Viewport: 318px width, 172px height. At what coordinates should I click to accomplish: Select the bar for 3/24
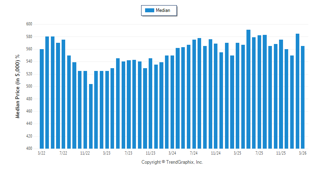[173, 102]
